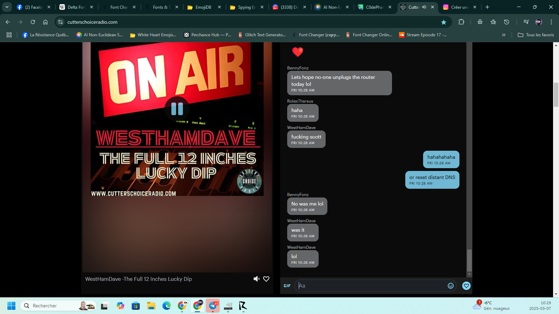Pause the radio stream playback

pos(177,109)
